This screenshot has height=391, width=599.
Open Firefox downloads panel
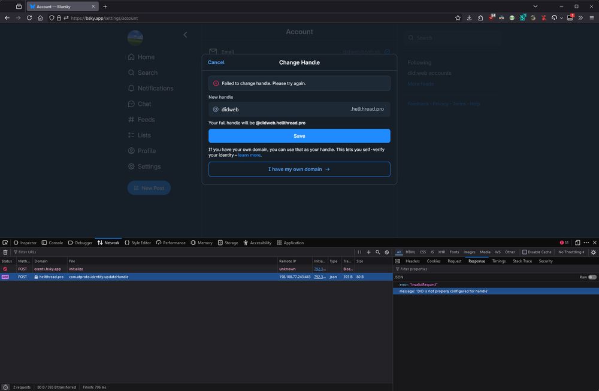(470, 18)
